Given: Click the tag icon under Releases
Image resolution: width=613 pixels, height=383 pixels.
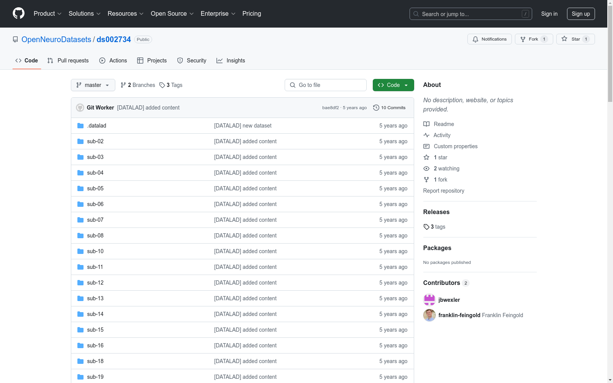Looking at the screenshot, I should (x=426, y=227).
